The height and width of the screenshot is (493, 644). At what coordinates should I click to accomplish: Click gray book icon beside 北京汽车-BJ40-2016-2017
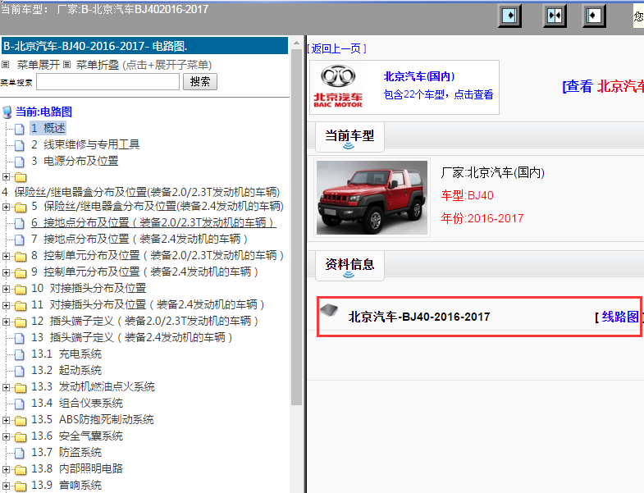point(329,310)
